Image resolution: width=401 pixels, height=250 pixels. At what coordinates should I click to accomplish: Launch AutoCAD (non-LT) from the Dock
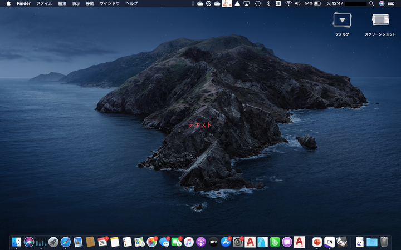pos(250,242)
